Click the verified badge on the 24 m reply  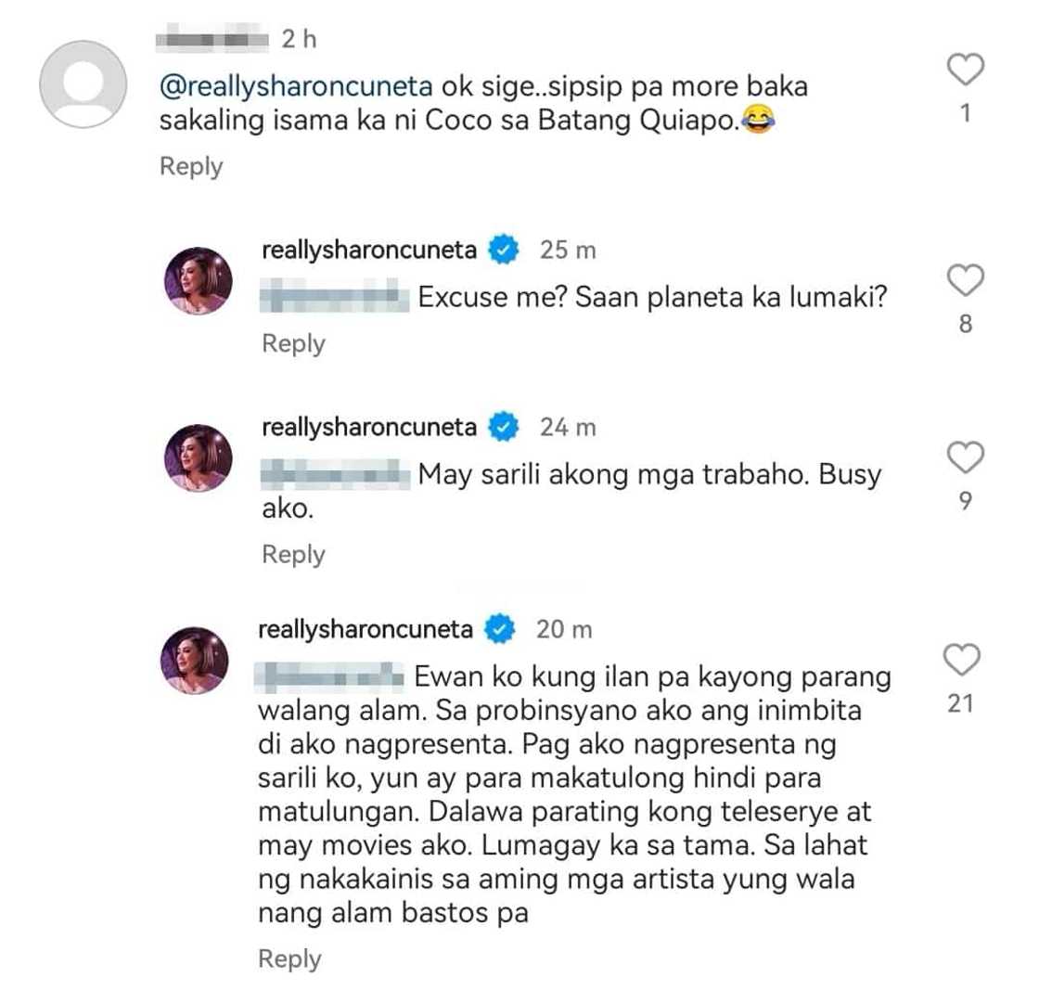(504, 427)
